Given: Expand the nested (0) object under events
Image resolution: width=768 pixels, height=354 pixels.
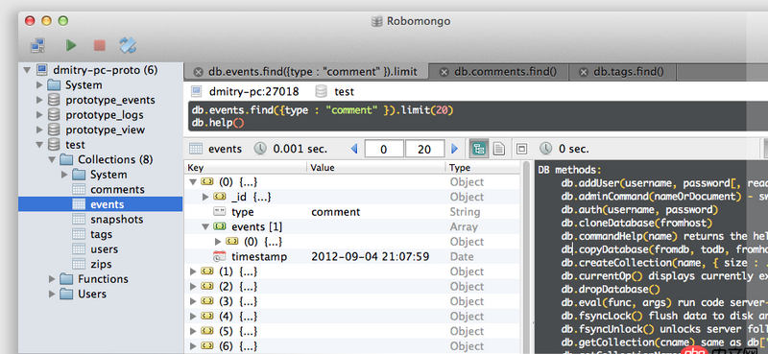Looking at the screenshot, I should point(218,242).
